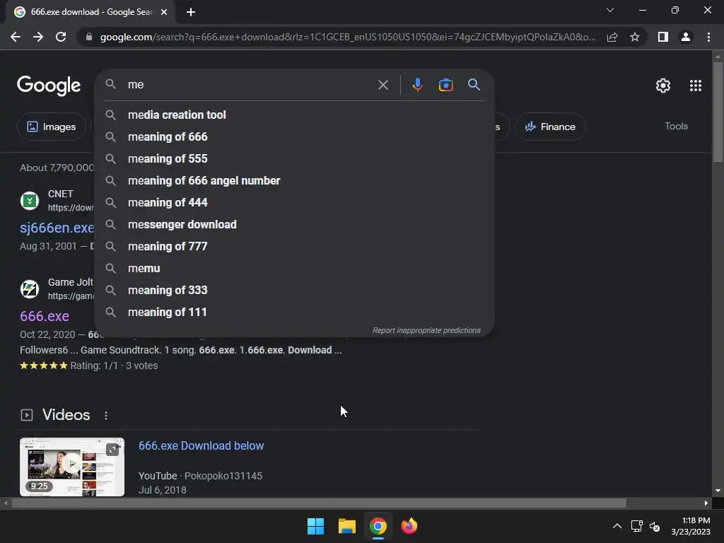
Task: Open the tab search chevron
Action: (610, 10)
